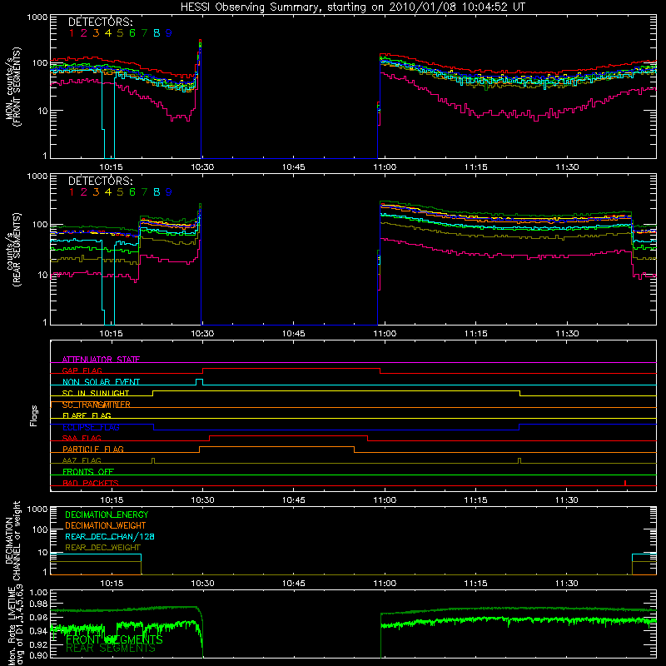Click cyan detector number 8 in rear segments legend
The image size is (666, 666).
click(157, 192)
